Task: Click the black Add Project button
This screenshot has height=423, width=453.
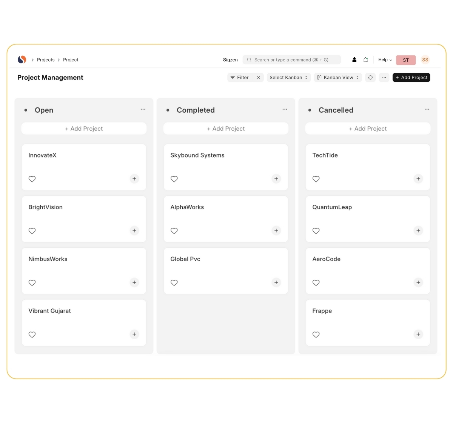Action: (411, 78)
